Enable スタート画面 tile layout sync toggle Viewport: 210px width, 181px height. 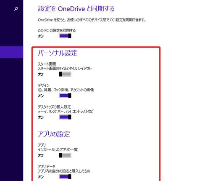click(x=65, y=74)
